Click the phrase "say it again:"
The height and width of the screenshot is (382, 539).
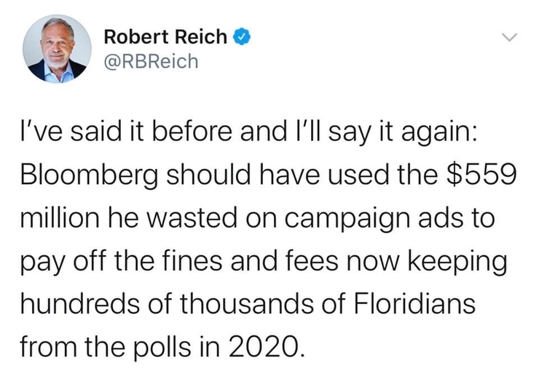pyautogui.click(x=402, y=133)
